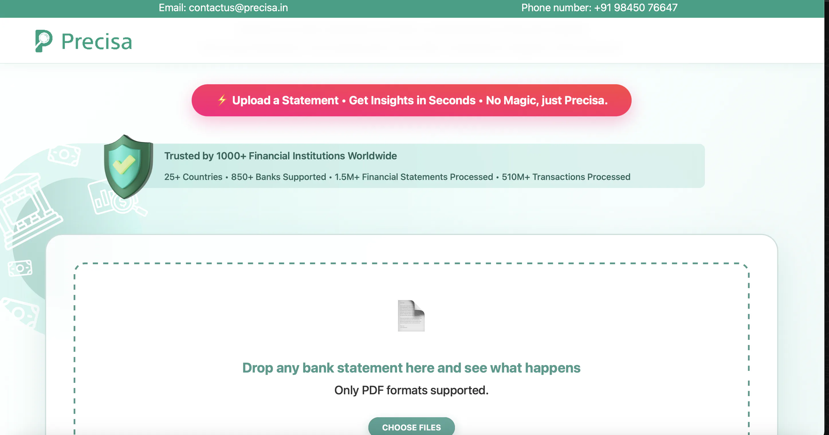Click the '25+ Countries' statistic
The width and height of the screenshot is (829, 435).
point(193,177)
